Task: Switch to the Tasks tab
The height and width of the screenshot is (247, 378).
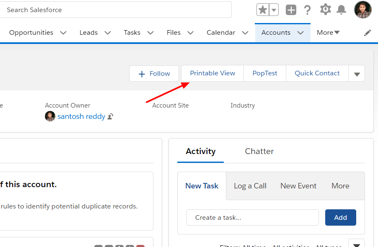Action: click(132, 33)
